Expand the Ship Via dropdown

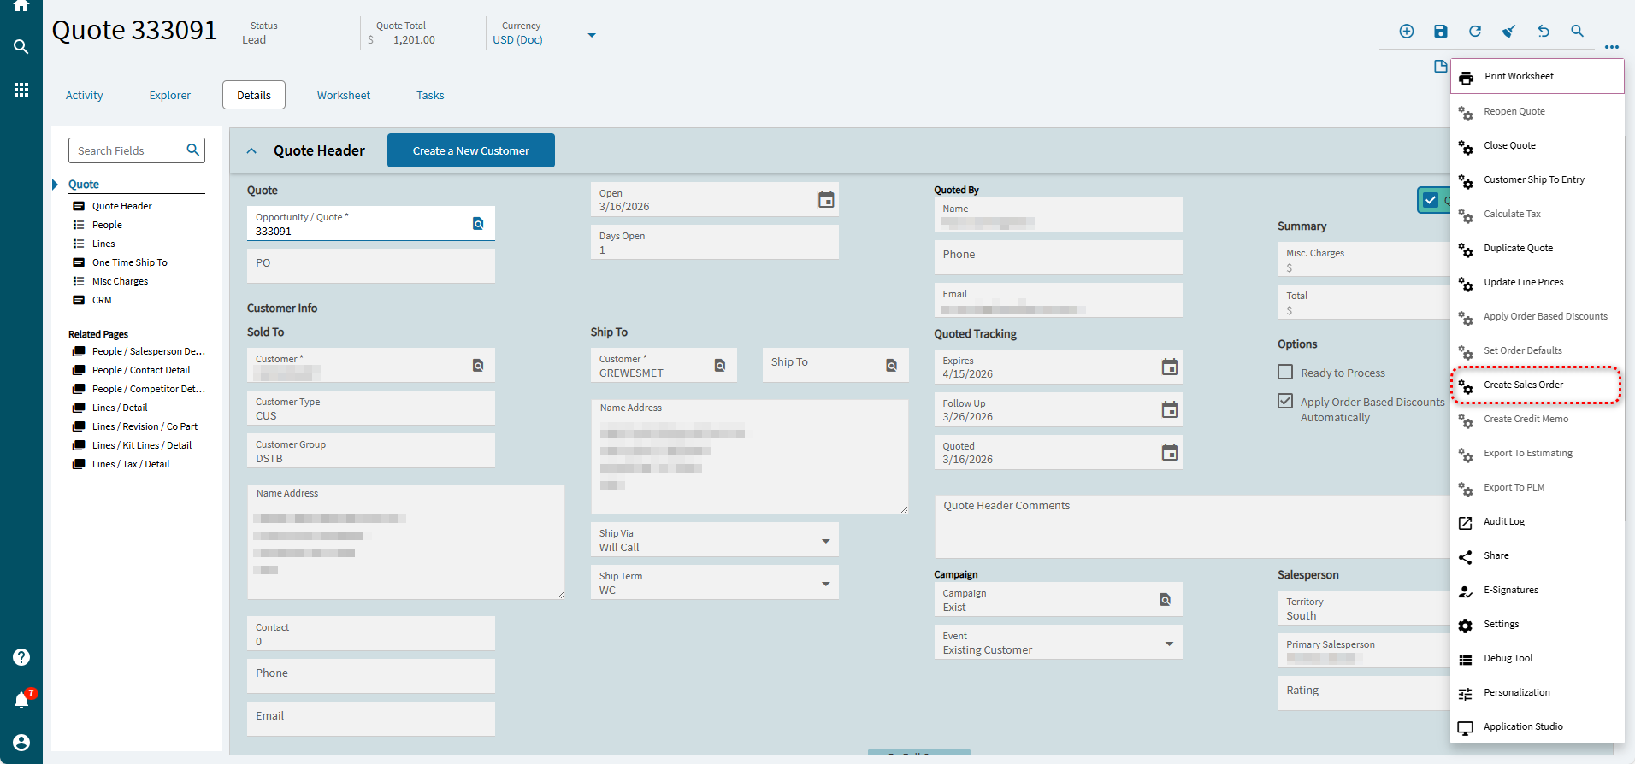pyautogui.click(x=825, y=541)
